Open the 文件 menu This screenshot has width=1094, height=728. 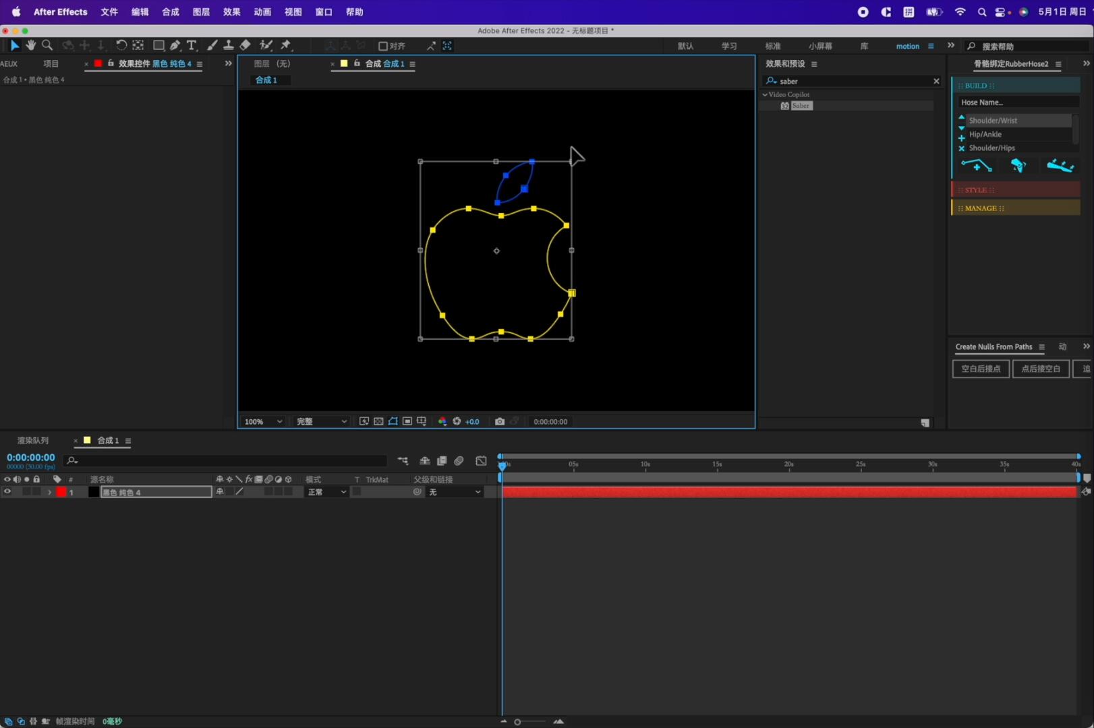click(x=109, y=12)
